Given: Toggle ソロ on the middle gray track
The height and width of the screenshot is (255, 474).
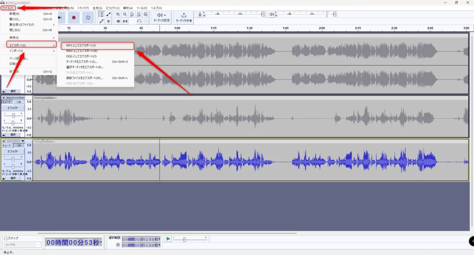Looking at the screenshot, I should [x=19, y=102].
